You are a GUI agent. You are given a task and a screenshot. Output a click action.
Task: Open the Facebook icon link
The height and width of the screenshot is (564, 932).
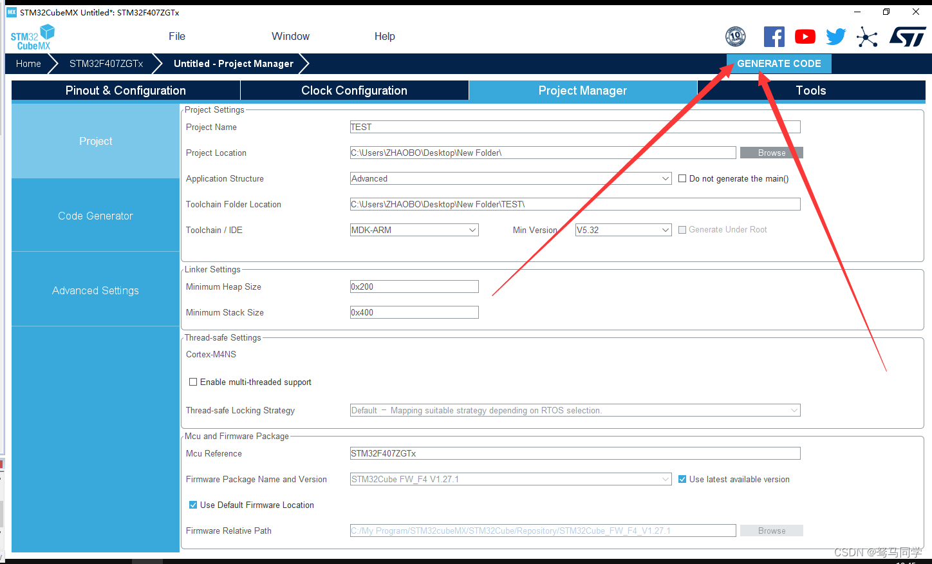774,37
